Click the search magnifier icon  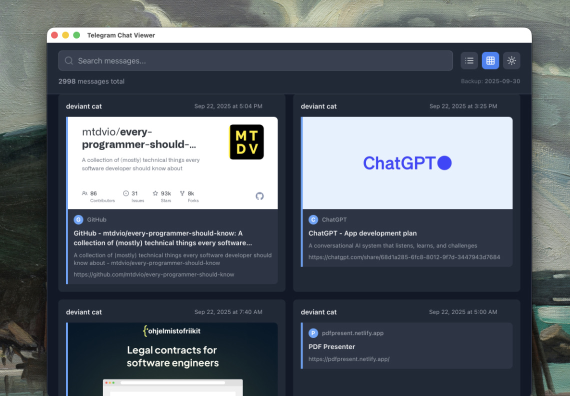[x=69, y=60]
